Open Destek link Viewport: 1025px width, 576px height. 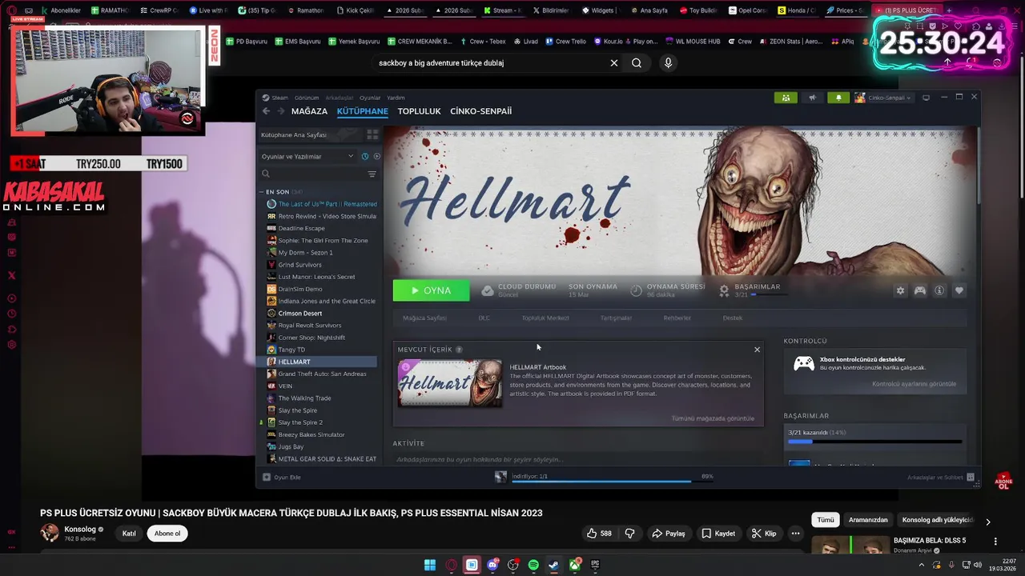[x=732, y=318]
